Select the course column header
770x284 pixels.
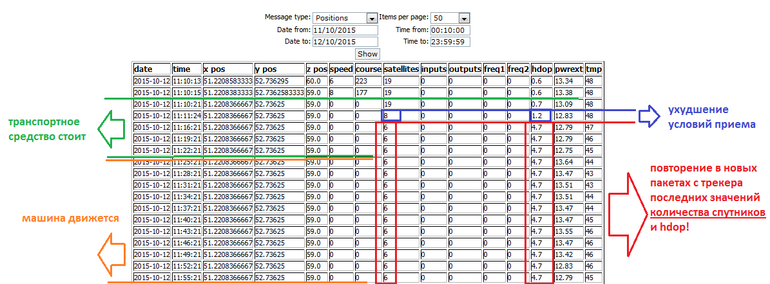pos(368,69)
